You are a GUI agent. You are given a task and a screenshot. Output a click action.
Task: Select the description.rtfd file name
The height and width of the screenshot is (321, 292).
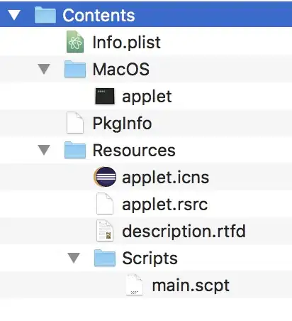(x=184, y=232)
